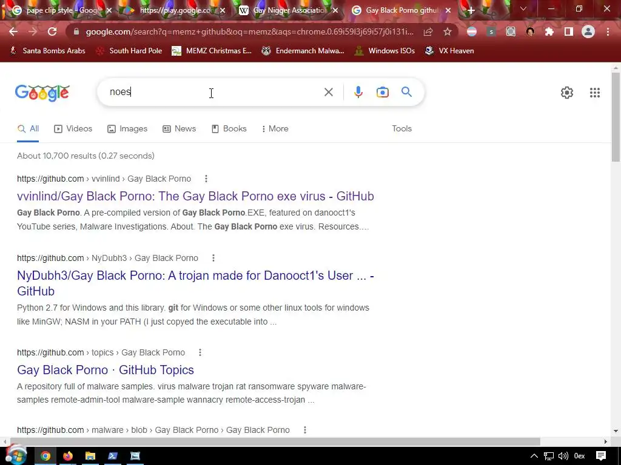621x465 pixels.
Task: Open the Endermanch Malwa... bookmark
Action: 303,51
